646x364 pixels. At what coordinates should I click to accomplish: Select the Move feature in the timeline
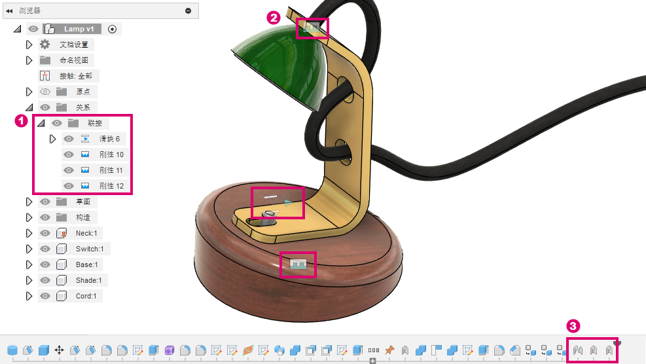[x=60, y=350]
